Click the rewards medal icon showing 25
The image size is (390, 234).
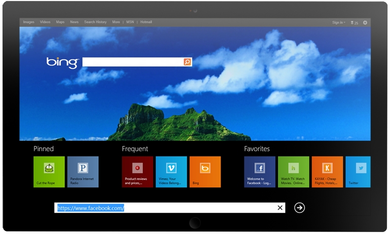pyautogui.click(x=354, y=23)
